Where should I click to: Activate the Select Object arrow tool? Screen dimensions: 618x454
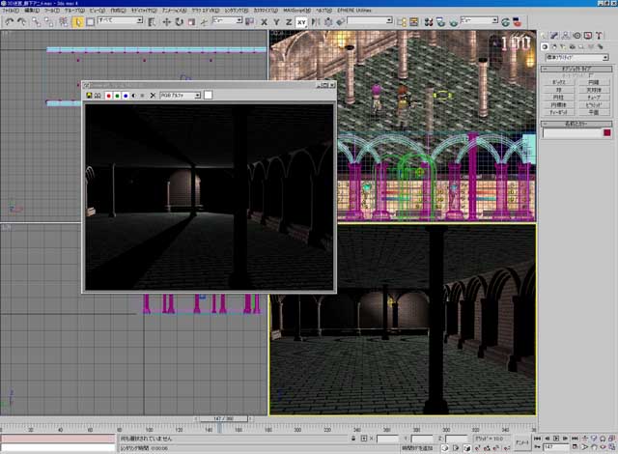click(77, 22)
